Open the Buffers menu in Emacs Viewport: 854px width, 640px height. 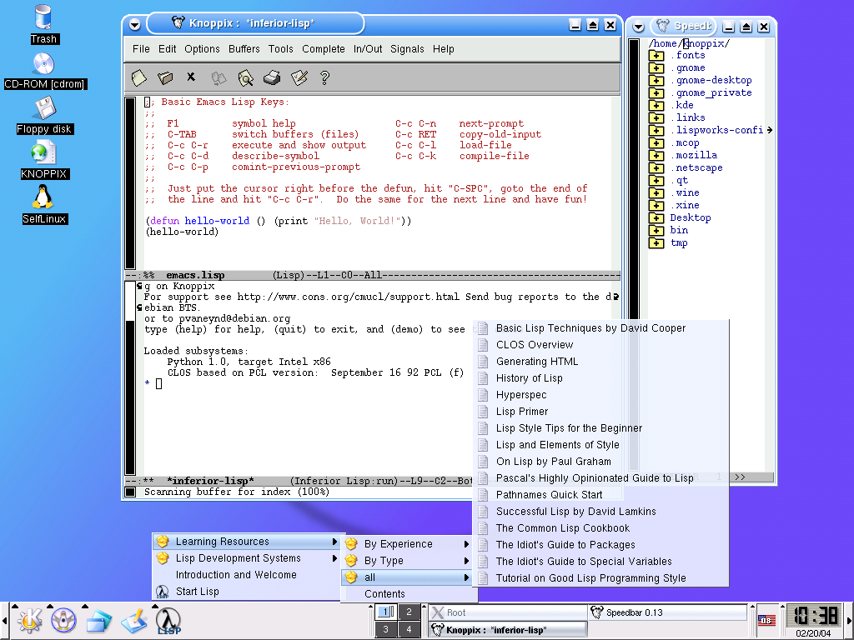pos(244,49)
